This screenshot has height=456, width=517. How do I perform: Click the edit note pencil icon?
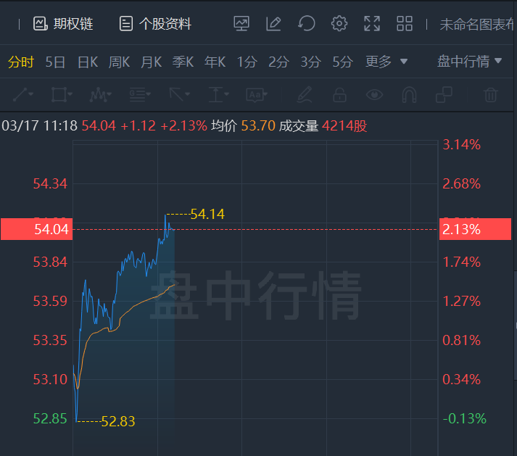point(273,24)
